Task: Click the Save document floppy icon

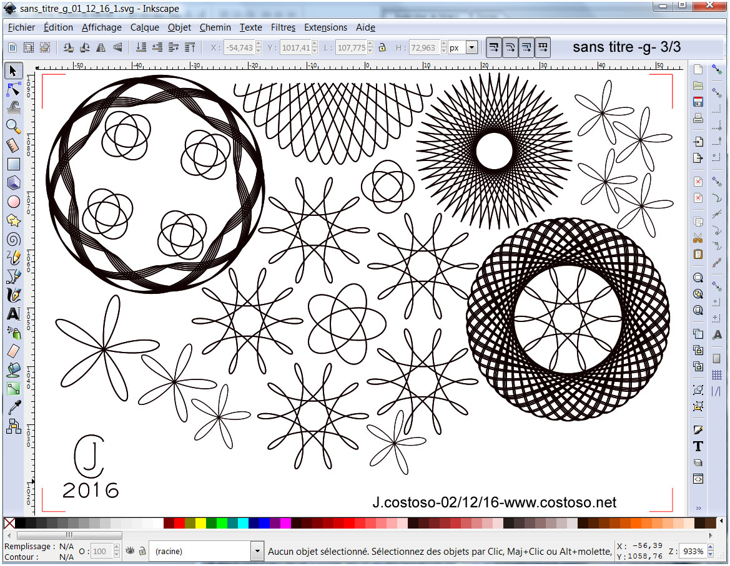Action: click(698, 102)
